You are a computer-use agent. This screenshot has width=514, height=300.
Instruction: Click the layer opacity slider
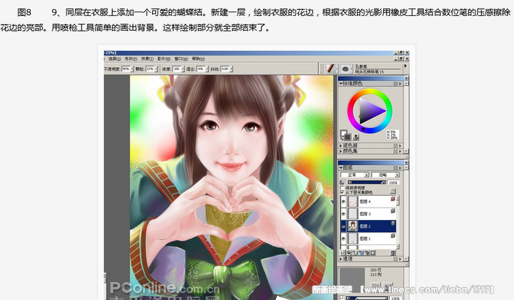click(367, 182)
